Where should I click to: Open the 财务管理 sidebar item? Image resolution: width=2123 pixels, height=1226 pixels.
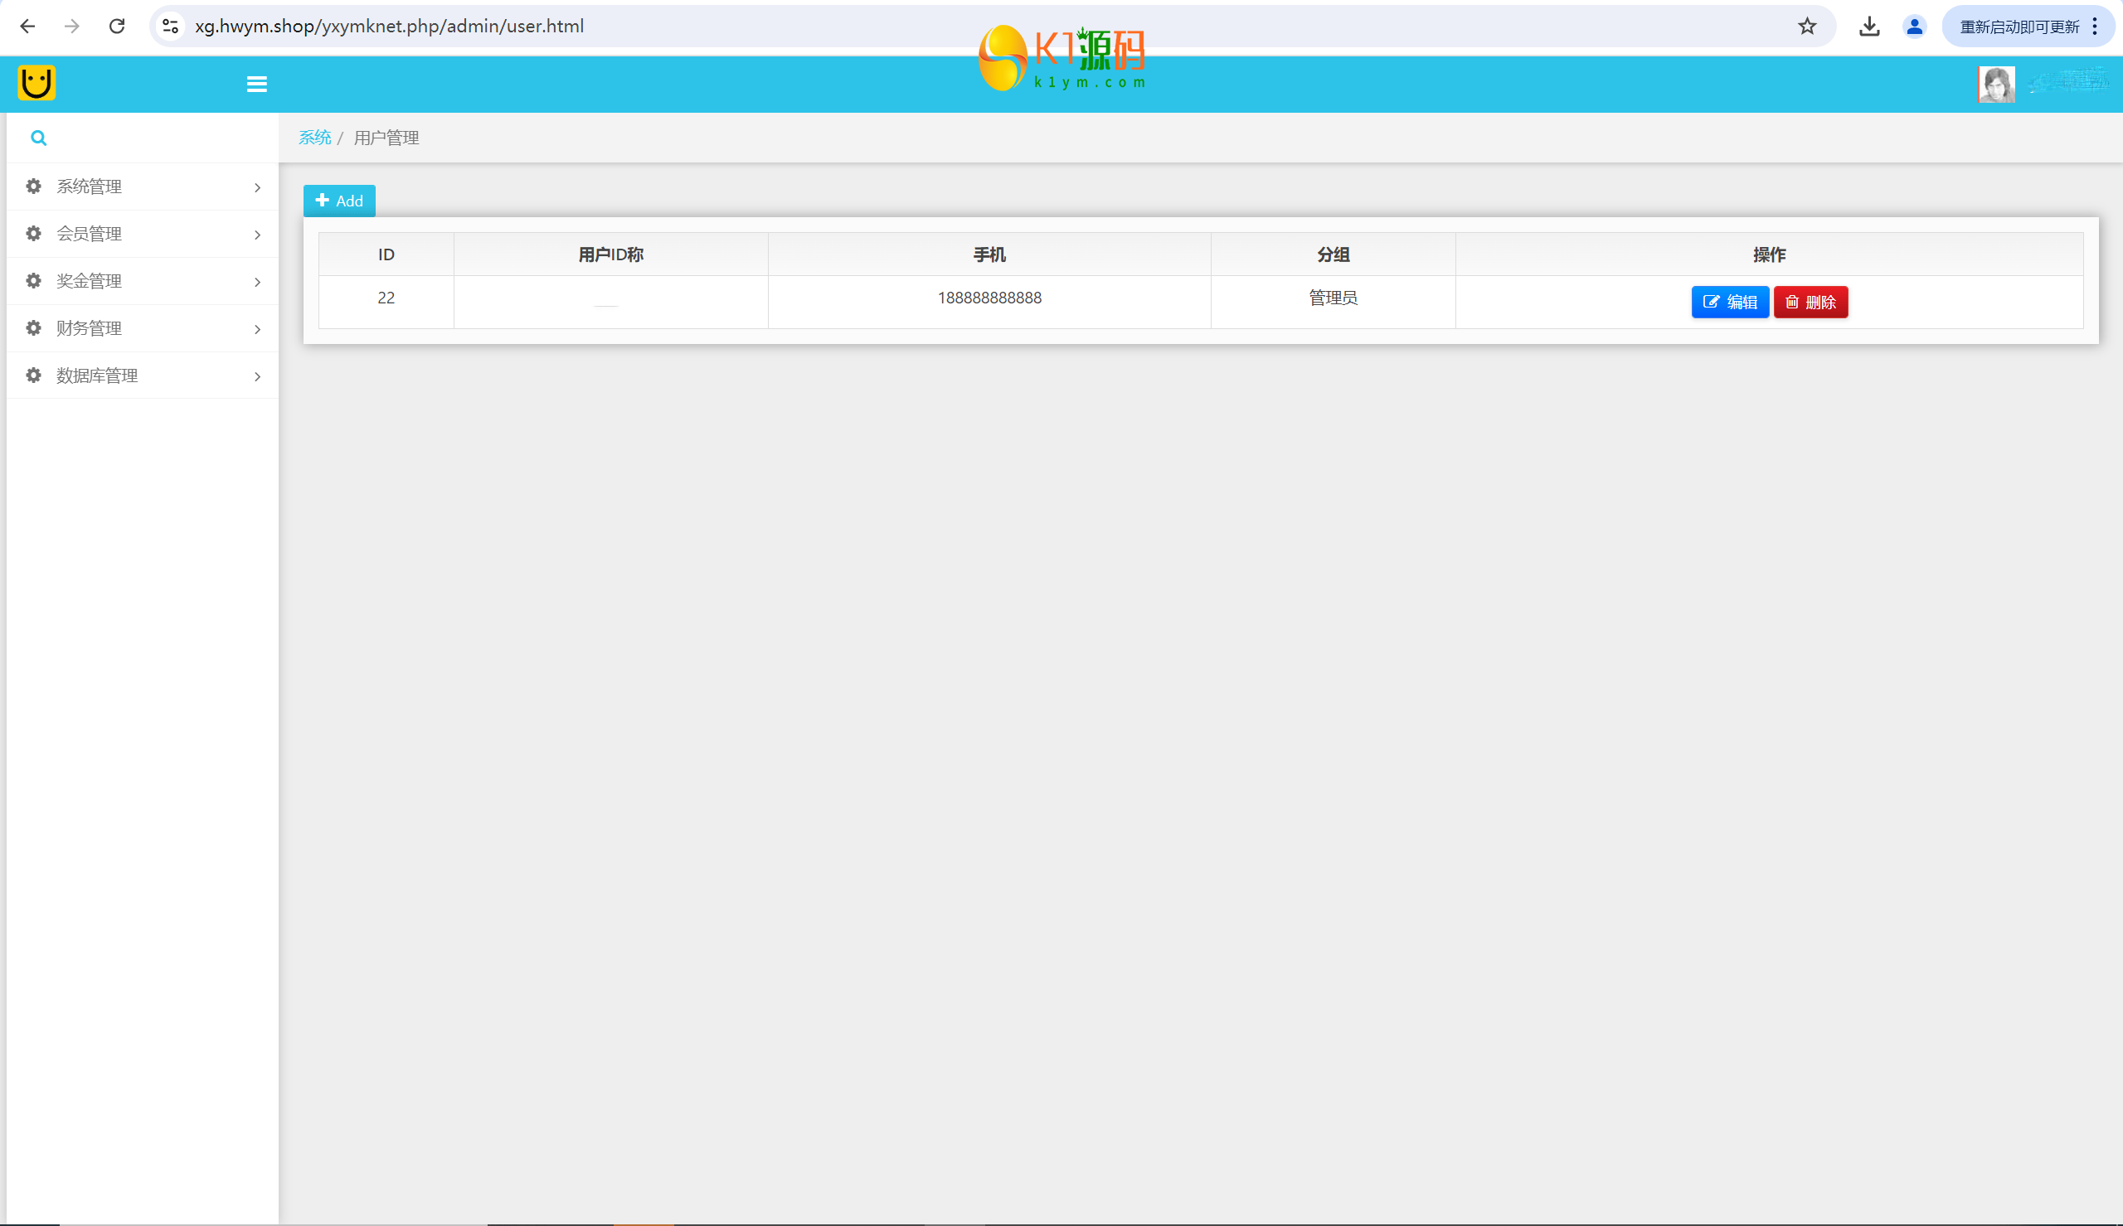(90, 328)
